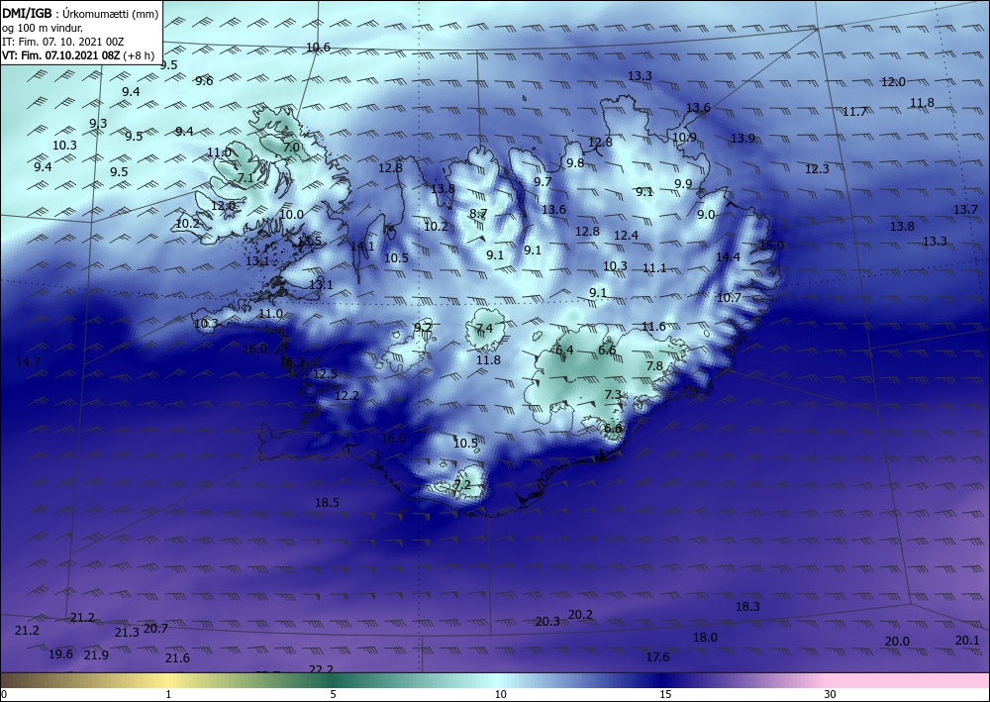Click the map value 12.5
Viewport: 990px width, 702px height.
(325, 374)
